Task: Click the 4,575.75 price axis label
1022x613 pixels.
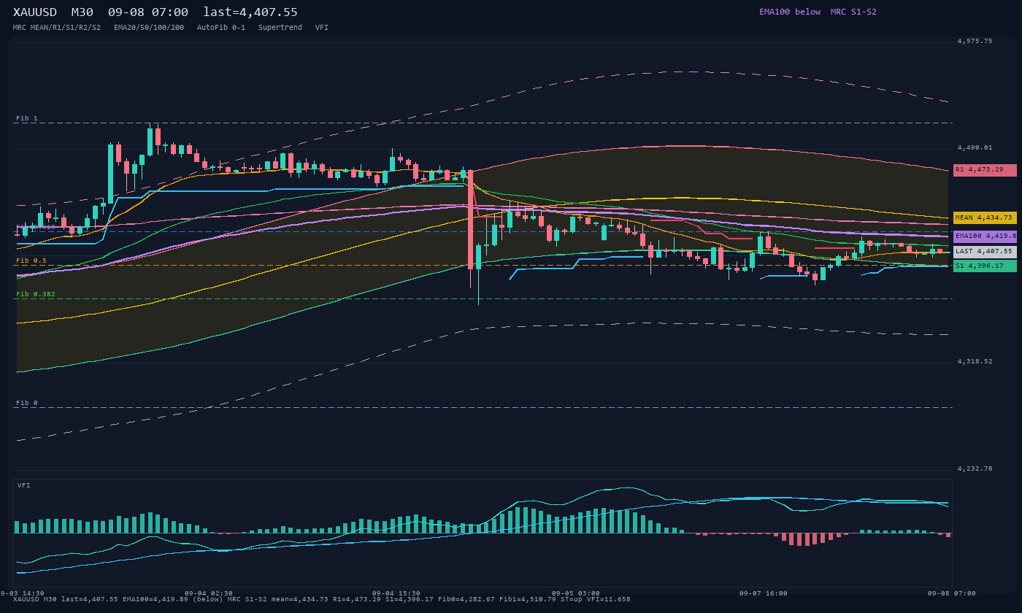Action: click(x=975, y=42)
